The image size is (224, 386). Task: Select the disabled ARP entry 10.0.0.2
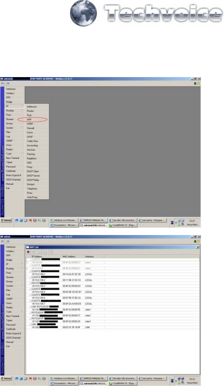[37, 268]
